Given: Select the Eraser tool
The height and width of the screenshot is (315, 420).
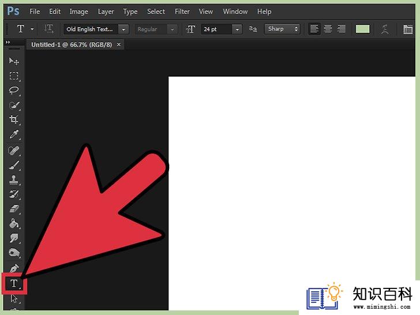Looking at the screenshot, I should coord(14,209).
